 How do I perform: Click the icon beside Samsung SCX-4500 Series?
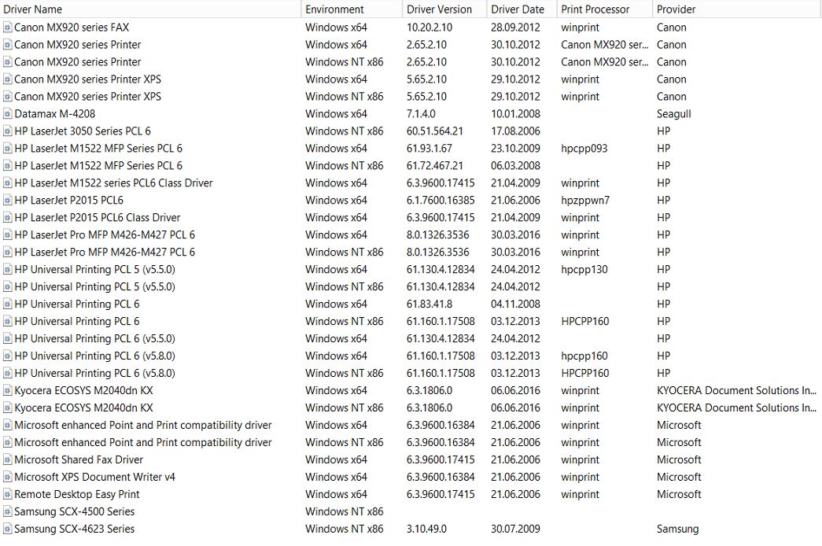coord(7,512)
